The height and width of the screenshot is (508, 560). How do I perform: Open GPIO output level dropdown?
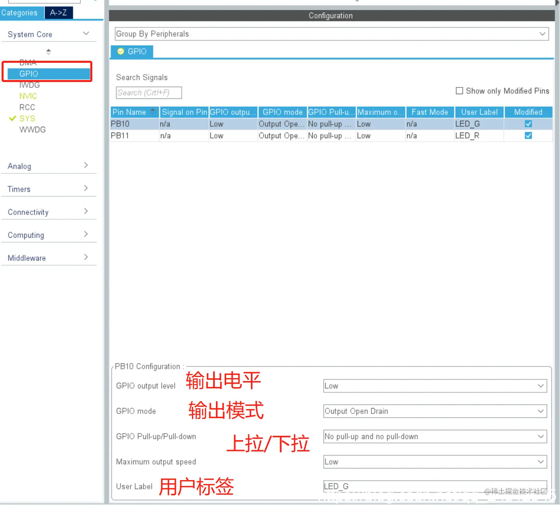(435, 386)
